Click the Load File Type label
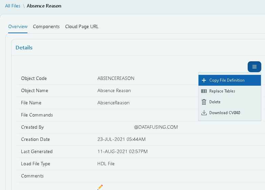265x190 pixels. 36,164
